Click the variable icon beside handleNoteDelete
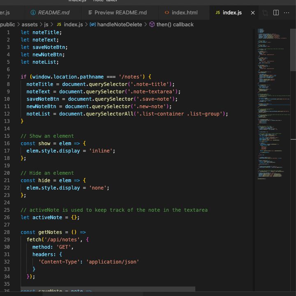 92,25
